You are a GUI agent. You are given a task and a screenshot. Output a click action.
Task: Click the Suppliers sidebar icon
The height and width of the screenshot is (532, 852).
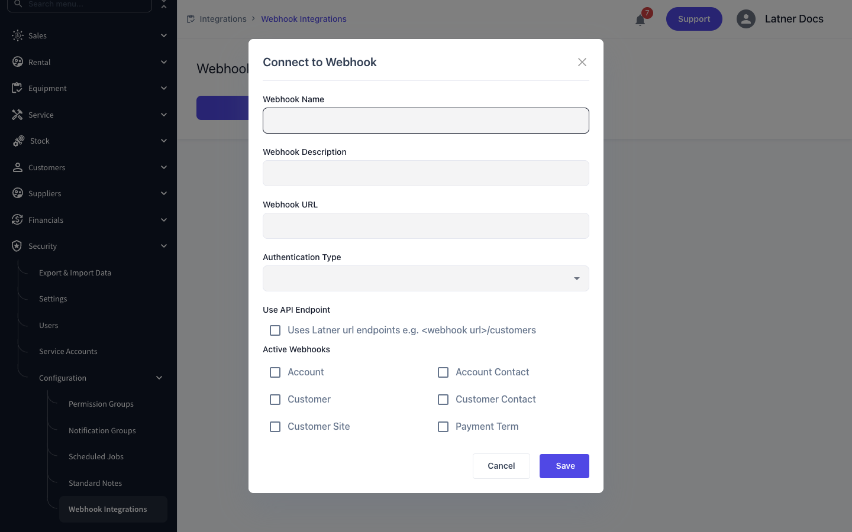pos(18,193)
